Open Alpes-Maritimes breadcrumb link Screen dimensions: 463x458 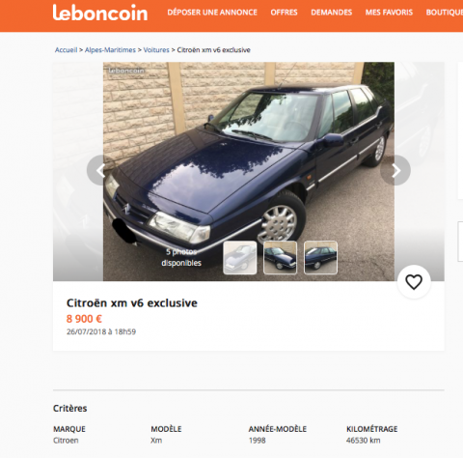pyautogui.click(x=110, y=50)
